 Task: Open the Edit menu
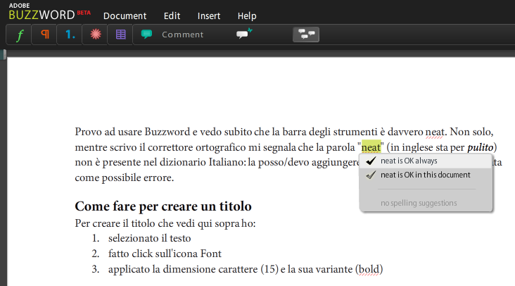coord(172,15)
